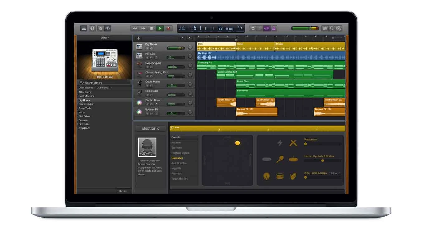Toggle the shaker maraca kit piece
The image size is (424, 240).
(280, 159)
